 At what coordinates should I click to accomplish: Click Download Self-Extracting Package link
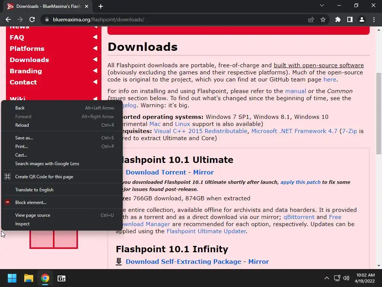184,262
